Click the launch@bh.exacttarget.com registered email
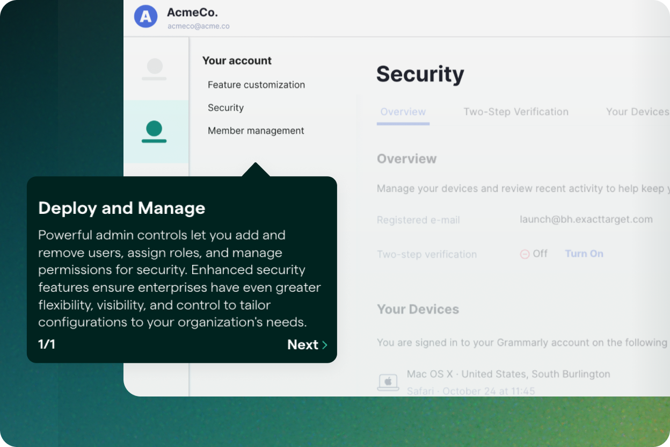670x447 pixels. 586,219
